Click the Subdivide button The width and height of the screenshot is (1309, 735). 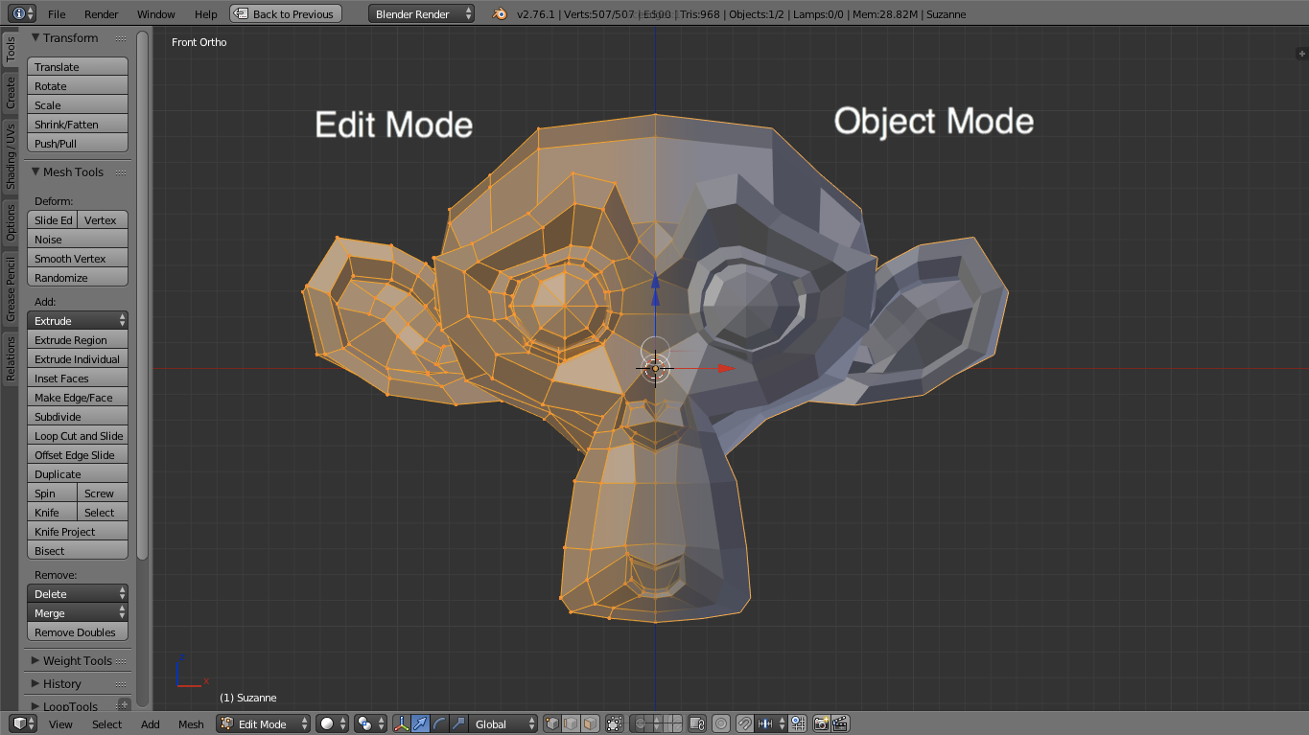[78, 417]
